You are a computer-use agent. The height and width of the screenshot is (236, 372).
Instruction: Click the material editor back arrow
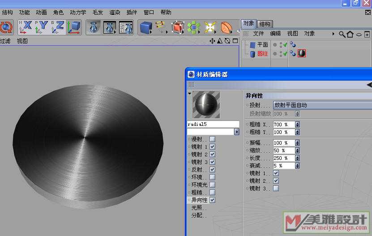point(369,85)
